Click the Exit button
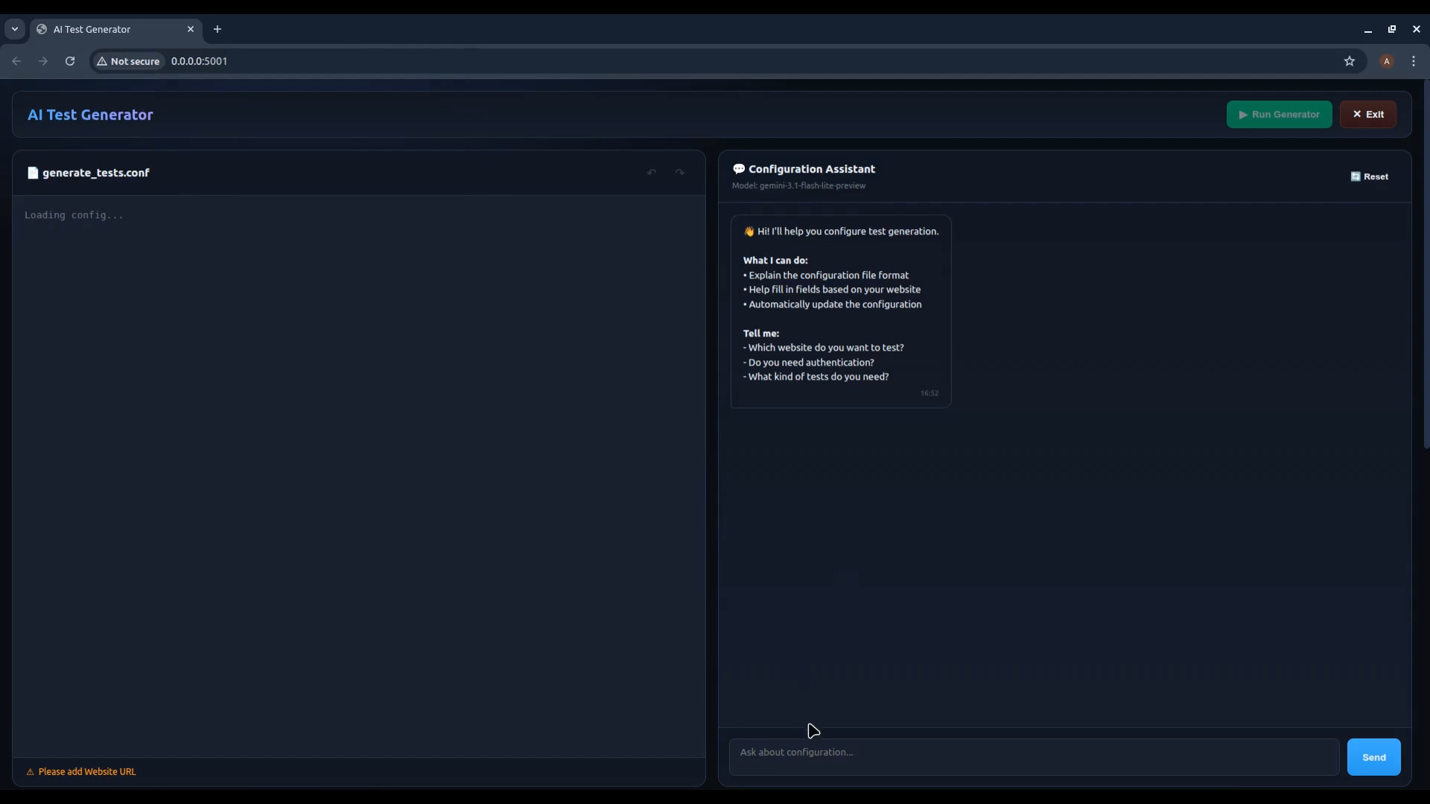 pyautogui.click(x=1369, y=114)
